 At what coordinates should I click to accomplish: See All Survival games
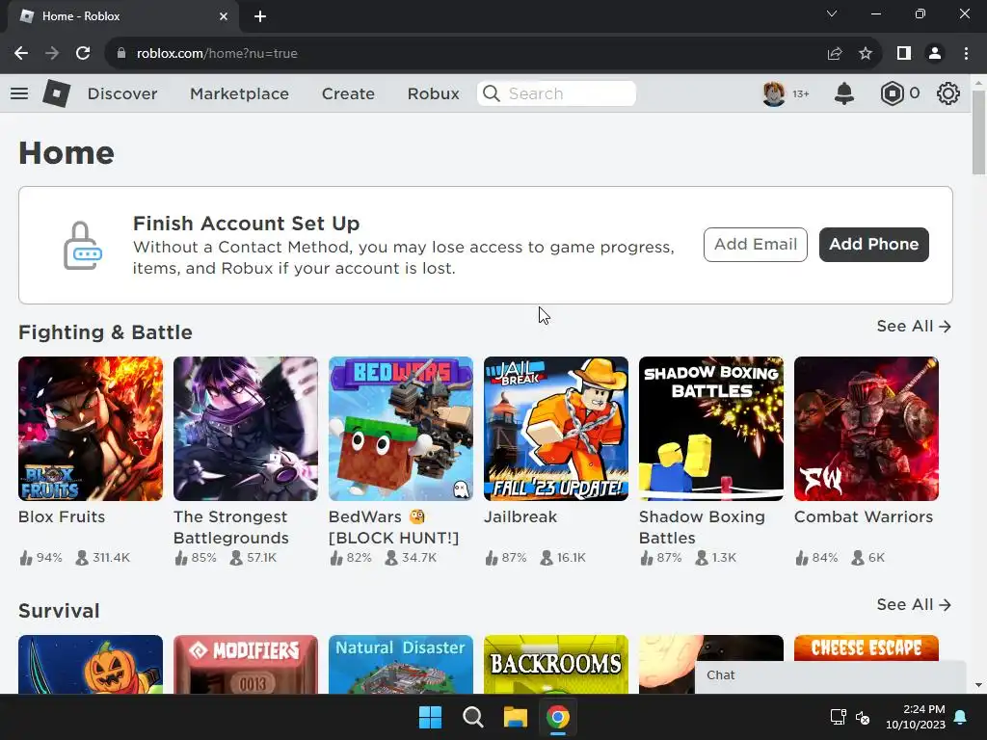pyautogui.click(x=914, y=605)
